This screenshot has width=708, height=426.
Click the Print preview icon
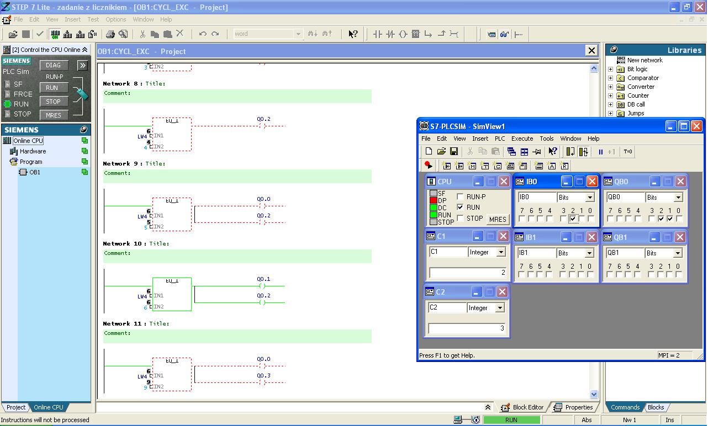(123, 34)
